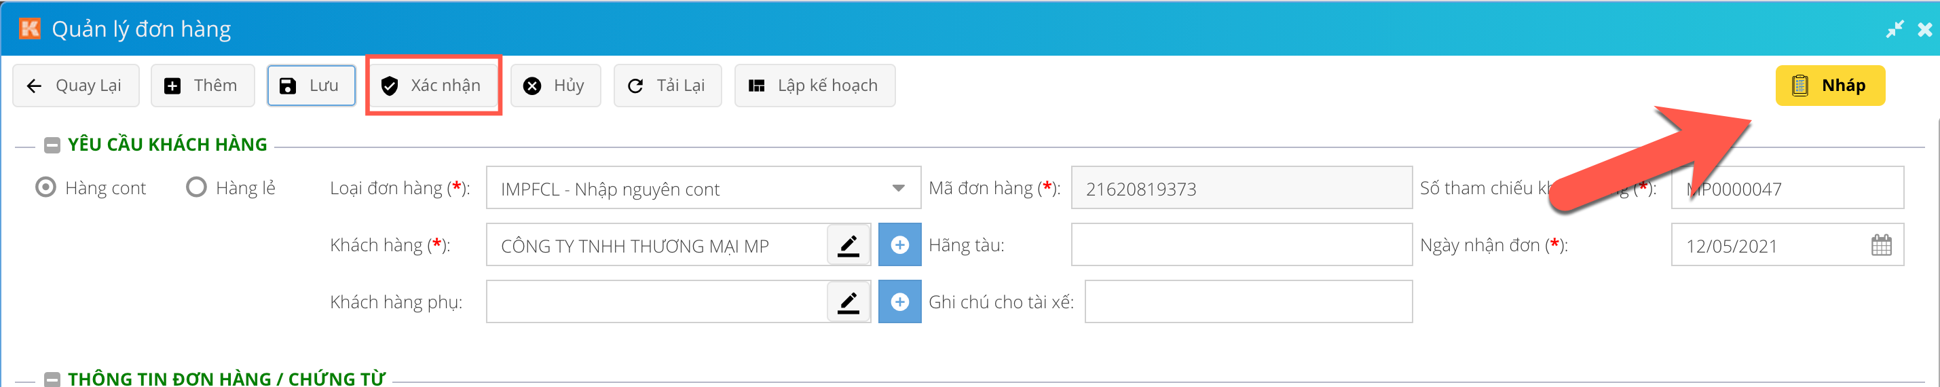
Task: Cancel the order with Hủy
Action: point(555,86)
